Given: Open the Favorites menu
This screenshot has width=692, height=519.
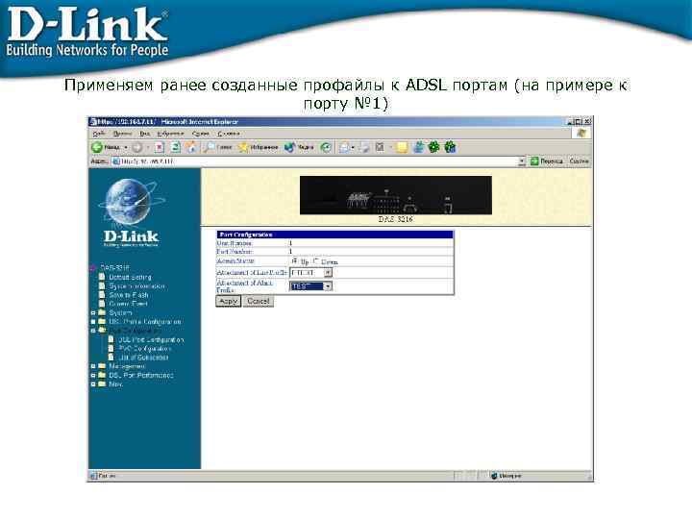Looking at the screenshot, I should pyautogui.click(x=170, y=134).
